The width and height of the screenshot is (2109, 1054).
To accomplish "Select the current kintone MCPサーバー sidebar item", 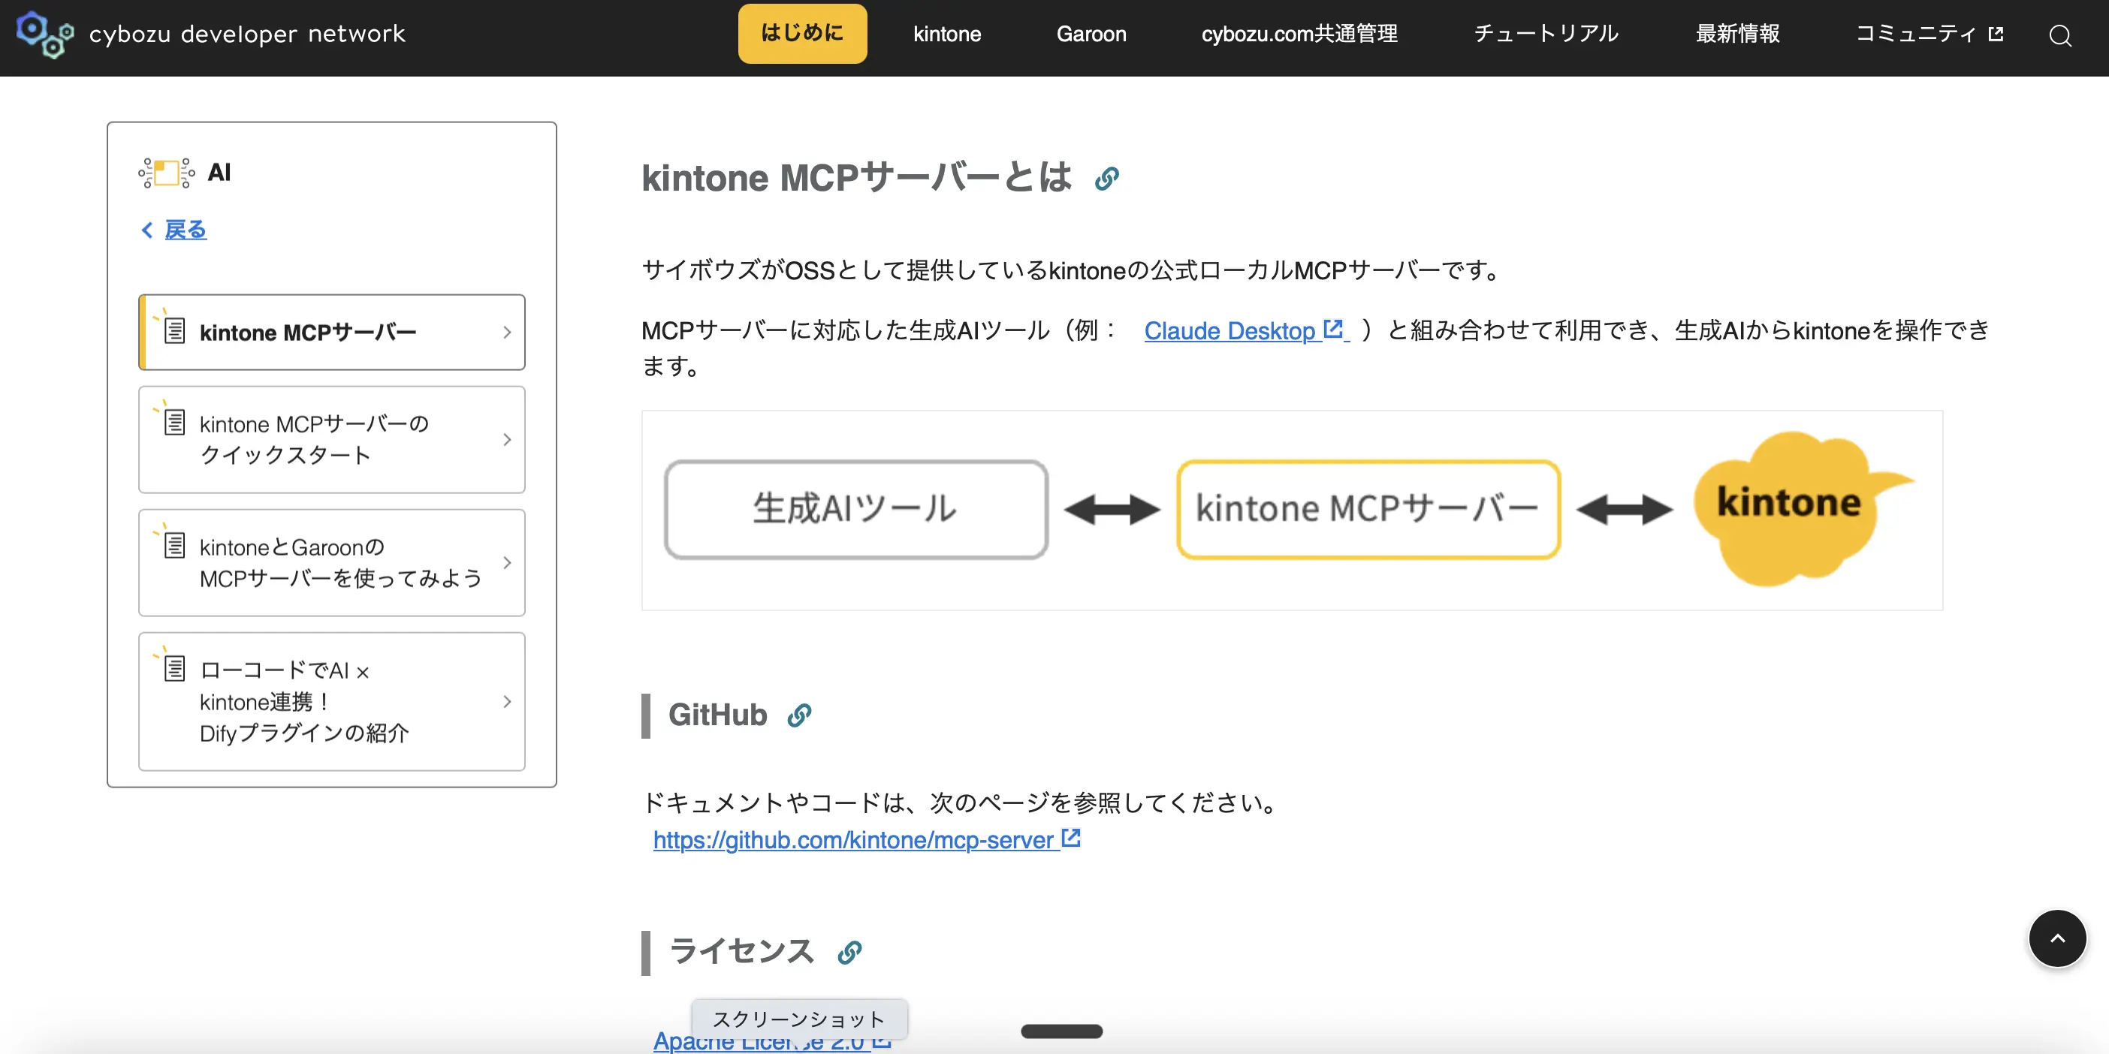I will click(x=331, y=333).
